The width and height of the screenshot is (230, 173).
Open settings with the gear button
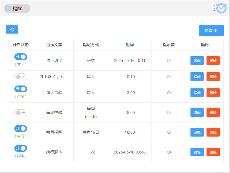(x=12, y=29)
